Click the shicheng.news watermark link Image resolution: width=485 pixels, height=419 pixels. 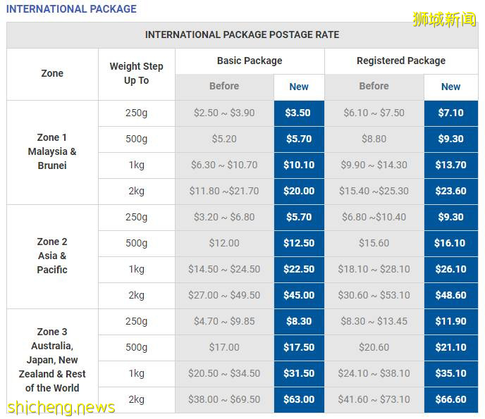pos(61,408)
